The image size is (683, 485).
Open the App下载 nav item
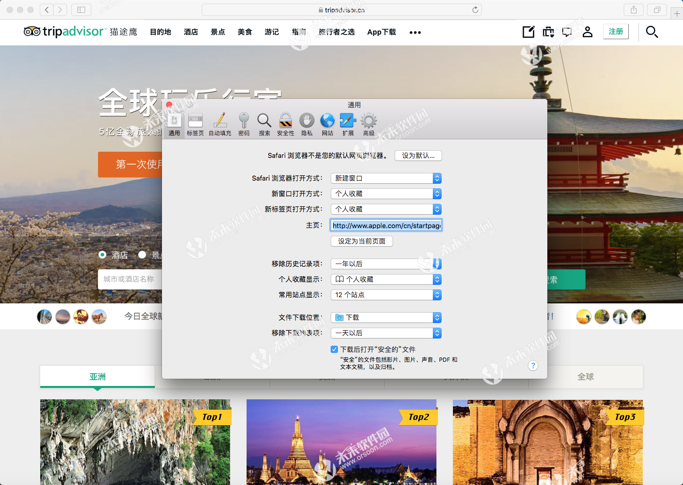(381, 32)
